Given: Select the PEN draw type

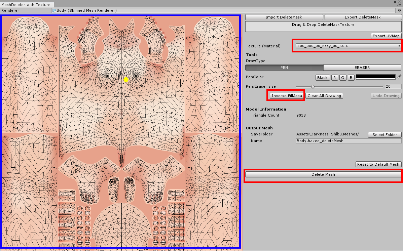Looking at the screenshot, I should 284,68.
